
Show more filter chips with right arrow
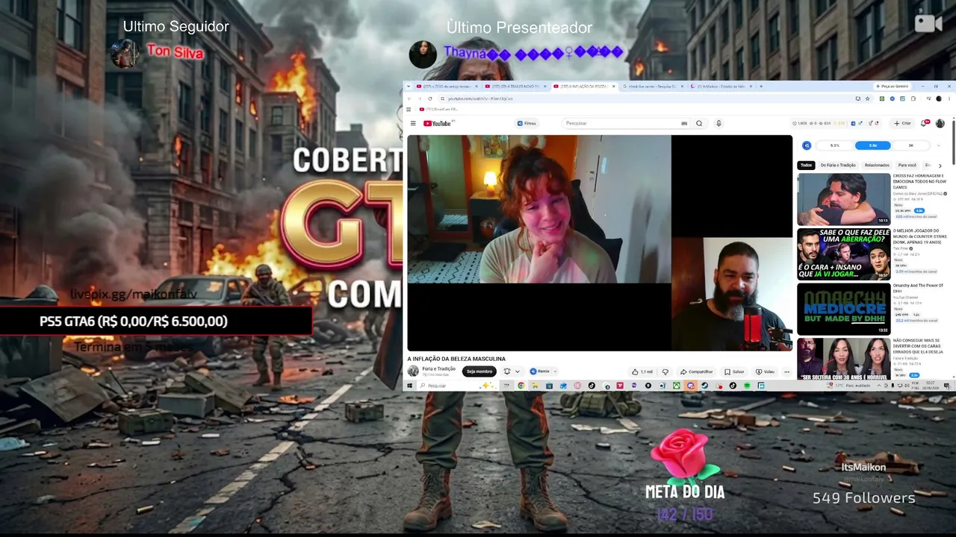940,165
